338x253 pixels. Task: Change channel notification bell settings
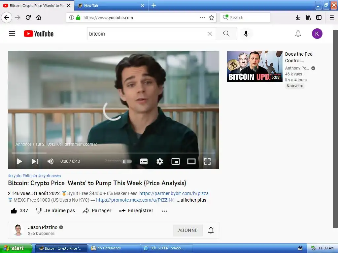click(211, 230)
